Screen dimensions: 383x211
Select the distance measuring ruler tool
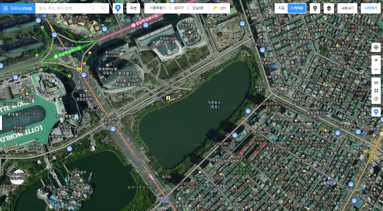[376, 82]
